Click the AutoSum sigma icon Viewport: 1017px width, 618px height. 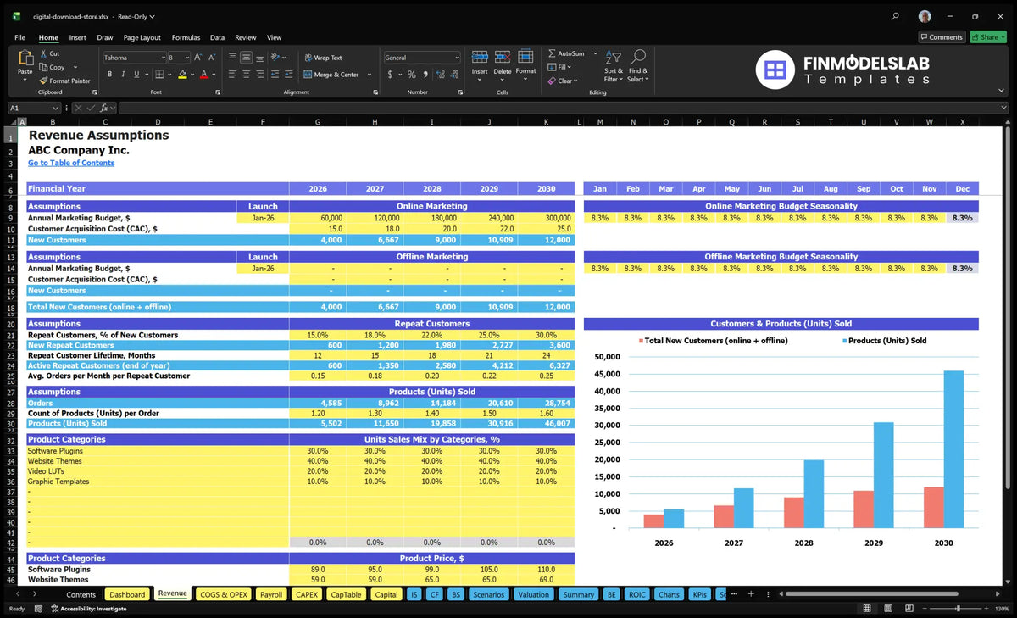[552, 53]
